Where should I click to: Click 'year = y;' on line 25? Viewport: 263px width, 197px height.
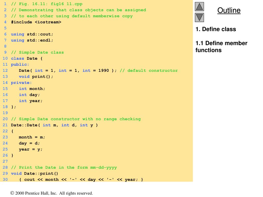(x=31, y=149)
